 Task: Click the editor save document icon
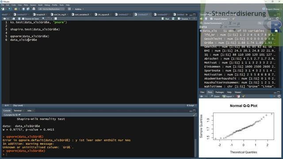point(19,19)
